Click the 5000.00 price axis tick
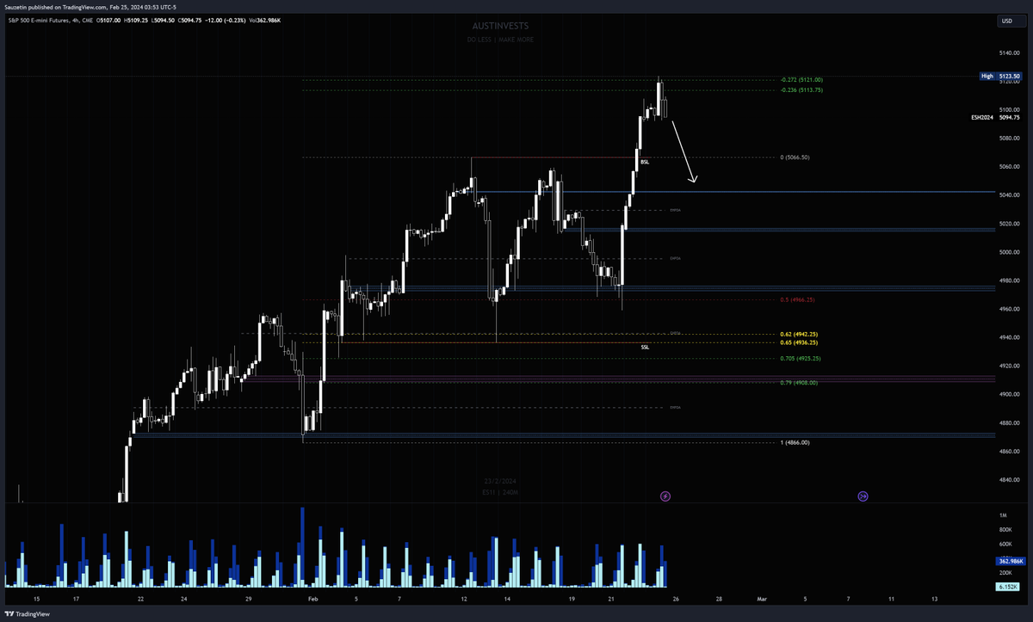 click(1009, 253)
